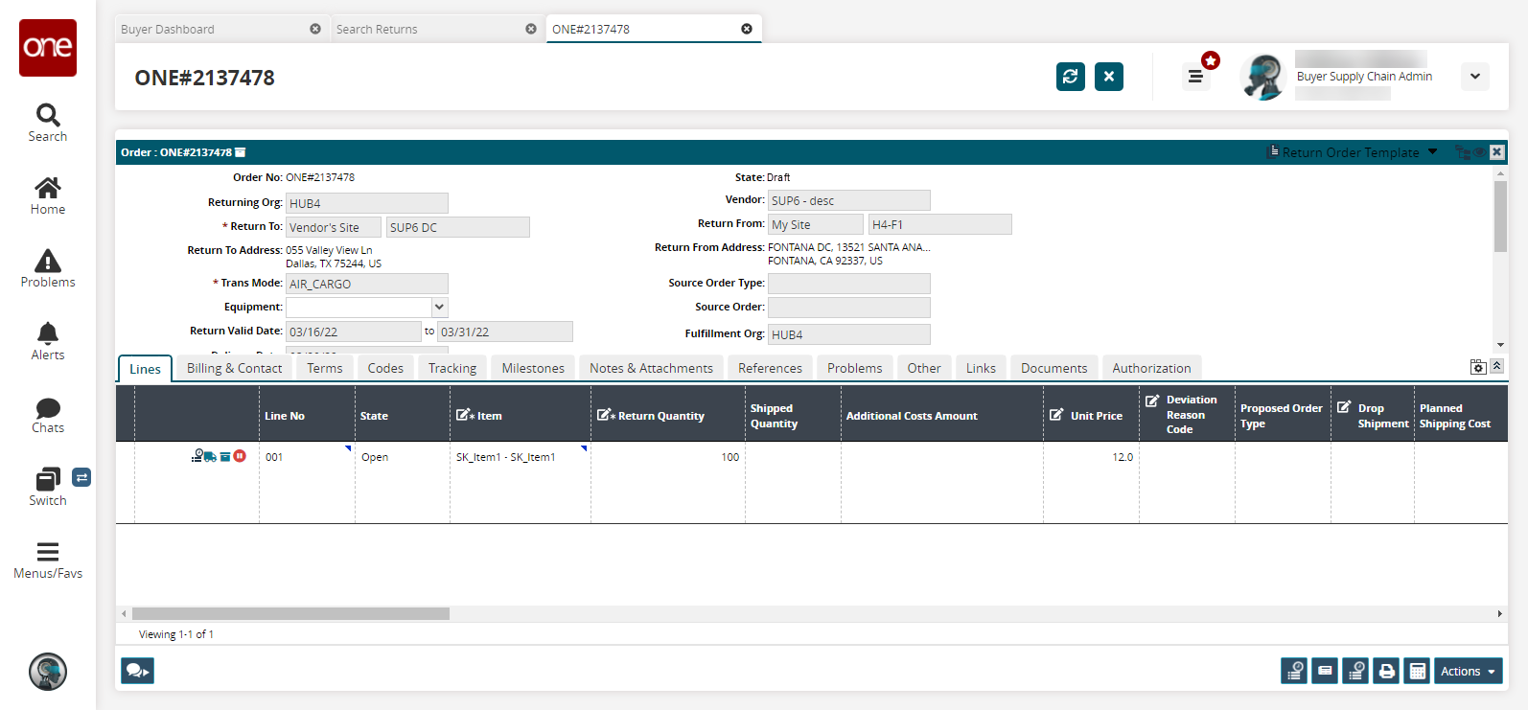Click the Switch toggle icon in the sidebar
The height and width of the screenshot is (710, 1528).
tap(81, 477)
